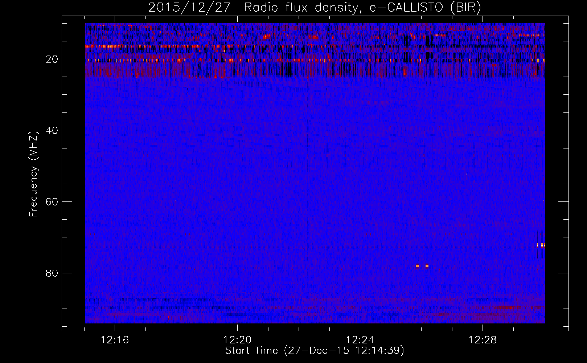Screen dimensions: 587x363
Task: Click the '80' frequency tick label
Action: click(x=52, y=273)
